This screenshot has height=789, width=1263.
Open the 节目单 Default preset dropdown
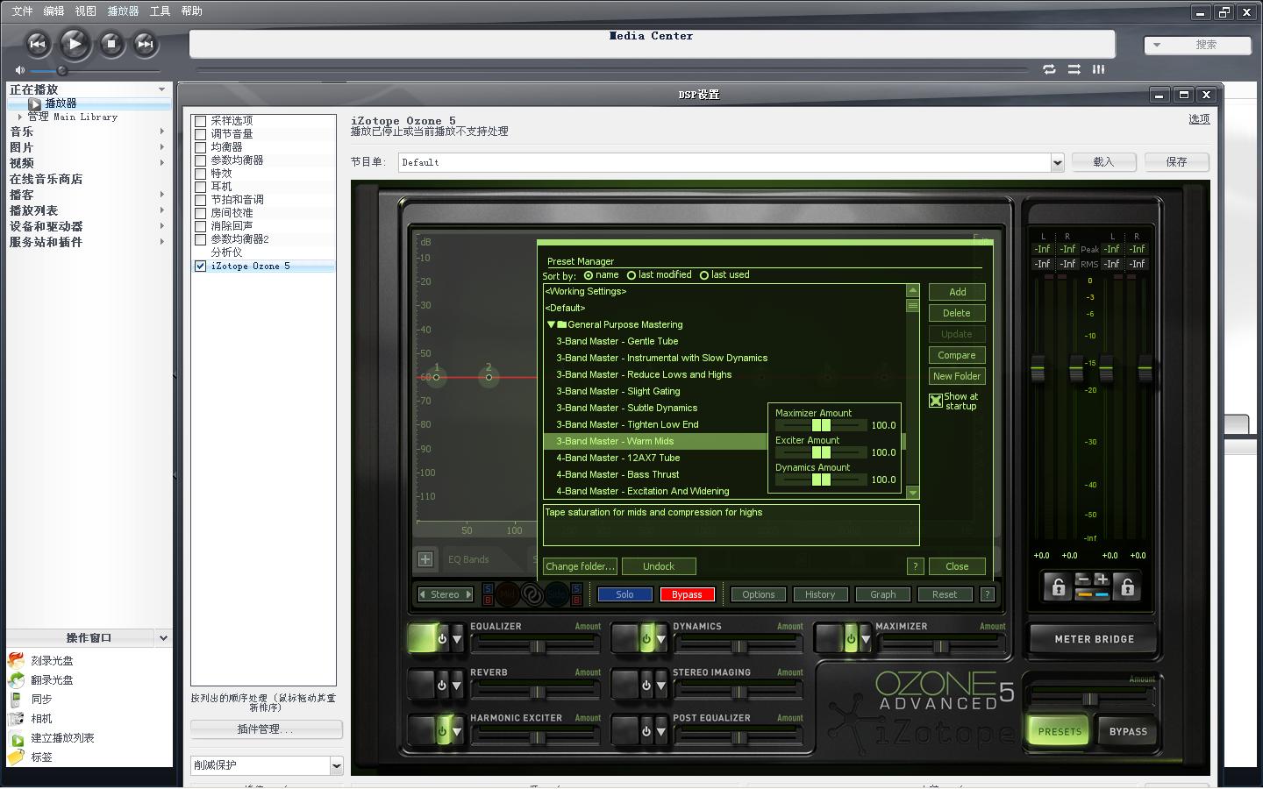(1057, 162)
